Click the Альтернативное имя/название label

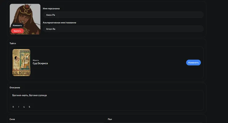click(60, 23)
